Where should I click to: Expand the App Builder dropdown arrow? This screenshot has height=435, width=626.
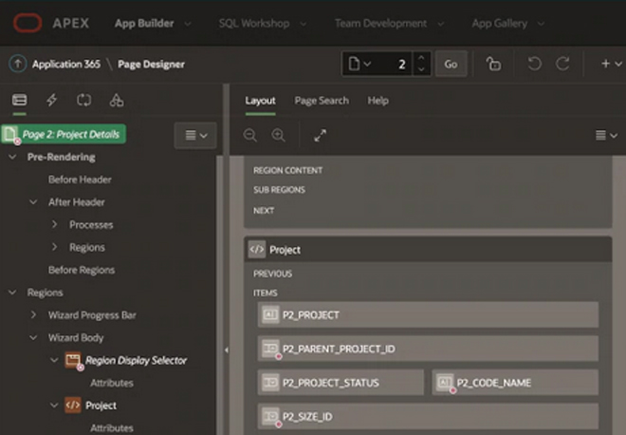(187, 24)
